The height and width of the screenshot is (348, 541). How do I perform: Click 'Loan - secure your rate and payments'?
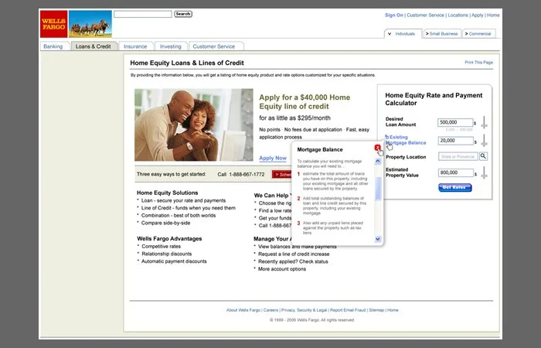(x=183, y=200)
